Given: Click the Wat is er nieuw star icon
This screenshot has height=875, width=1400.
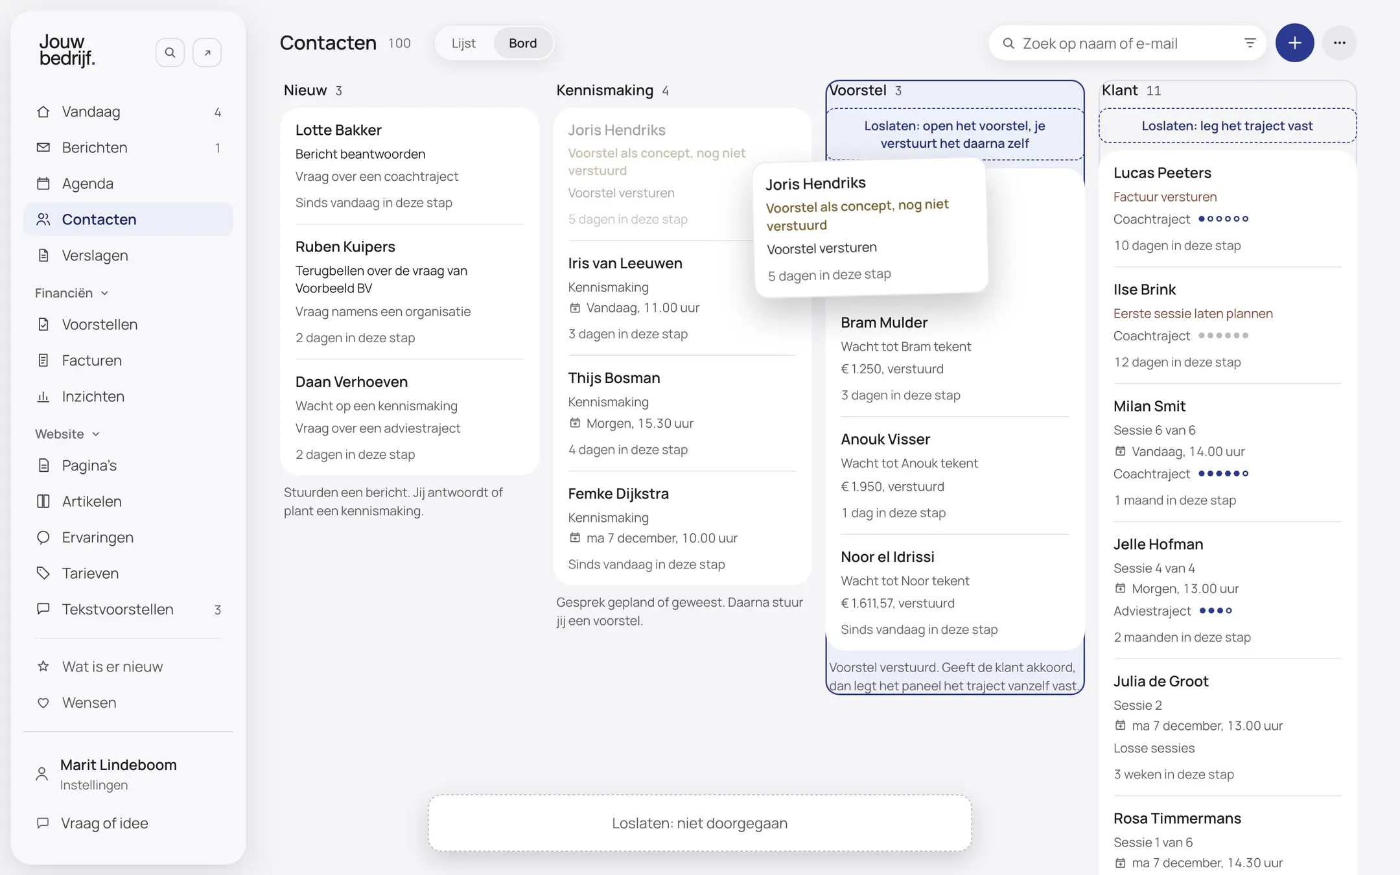Looking at the screenshot, I should tap(43, 666).
